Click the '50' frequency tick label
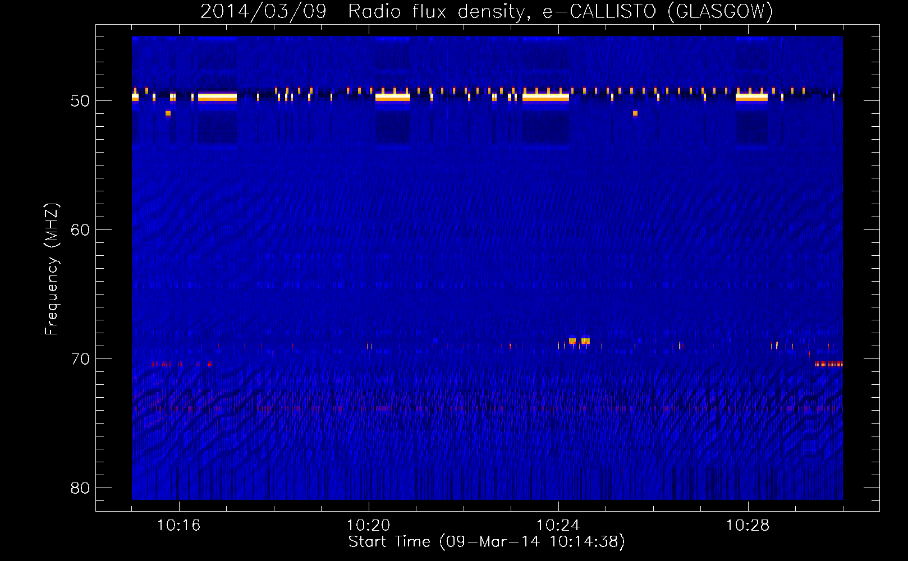Screen dimensions: 908x561 click(x=80, y=101)
